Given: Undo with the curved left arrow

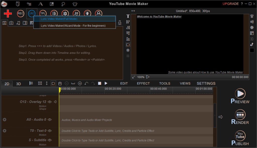Looking at the screenshot, I should pyautogui.click(x=86, y=83).
